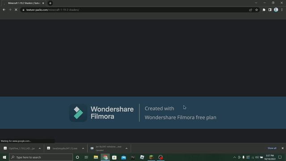Open the Windows Start menu
Screen dimensions: 286x161
click(4, 157)
